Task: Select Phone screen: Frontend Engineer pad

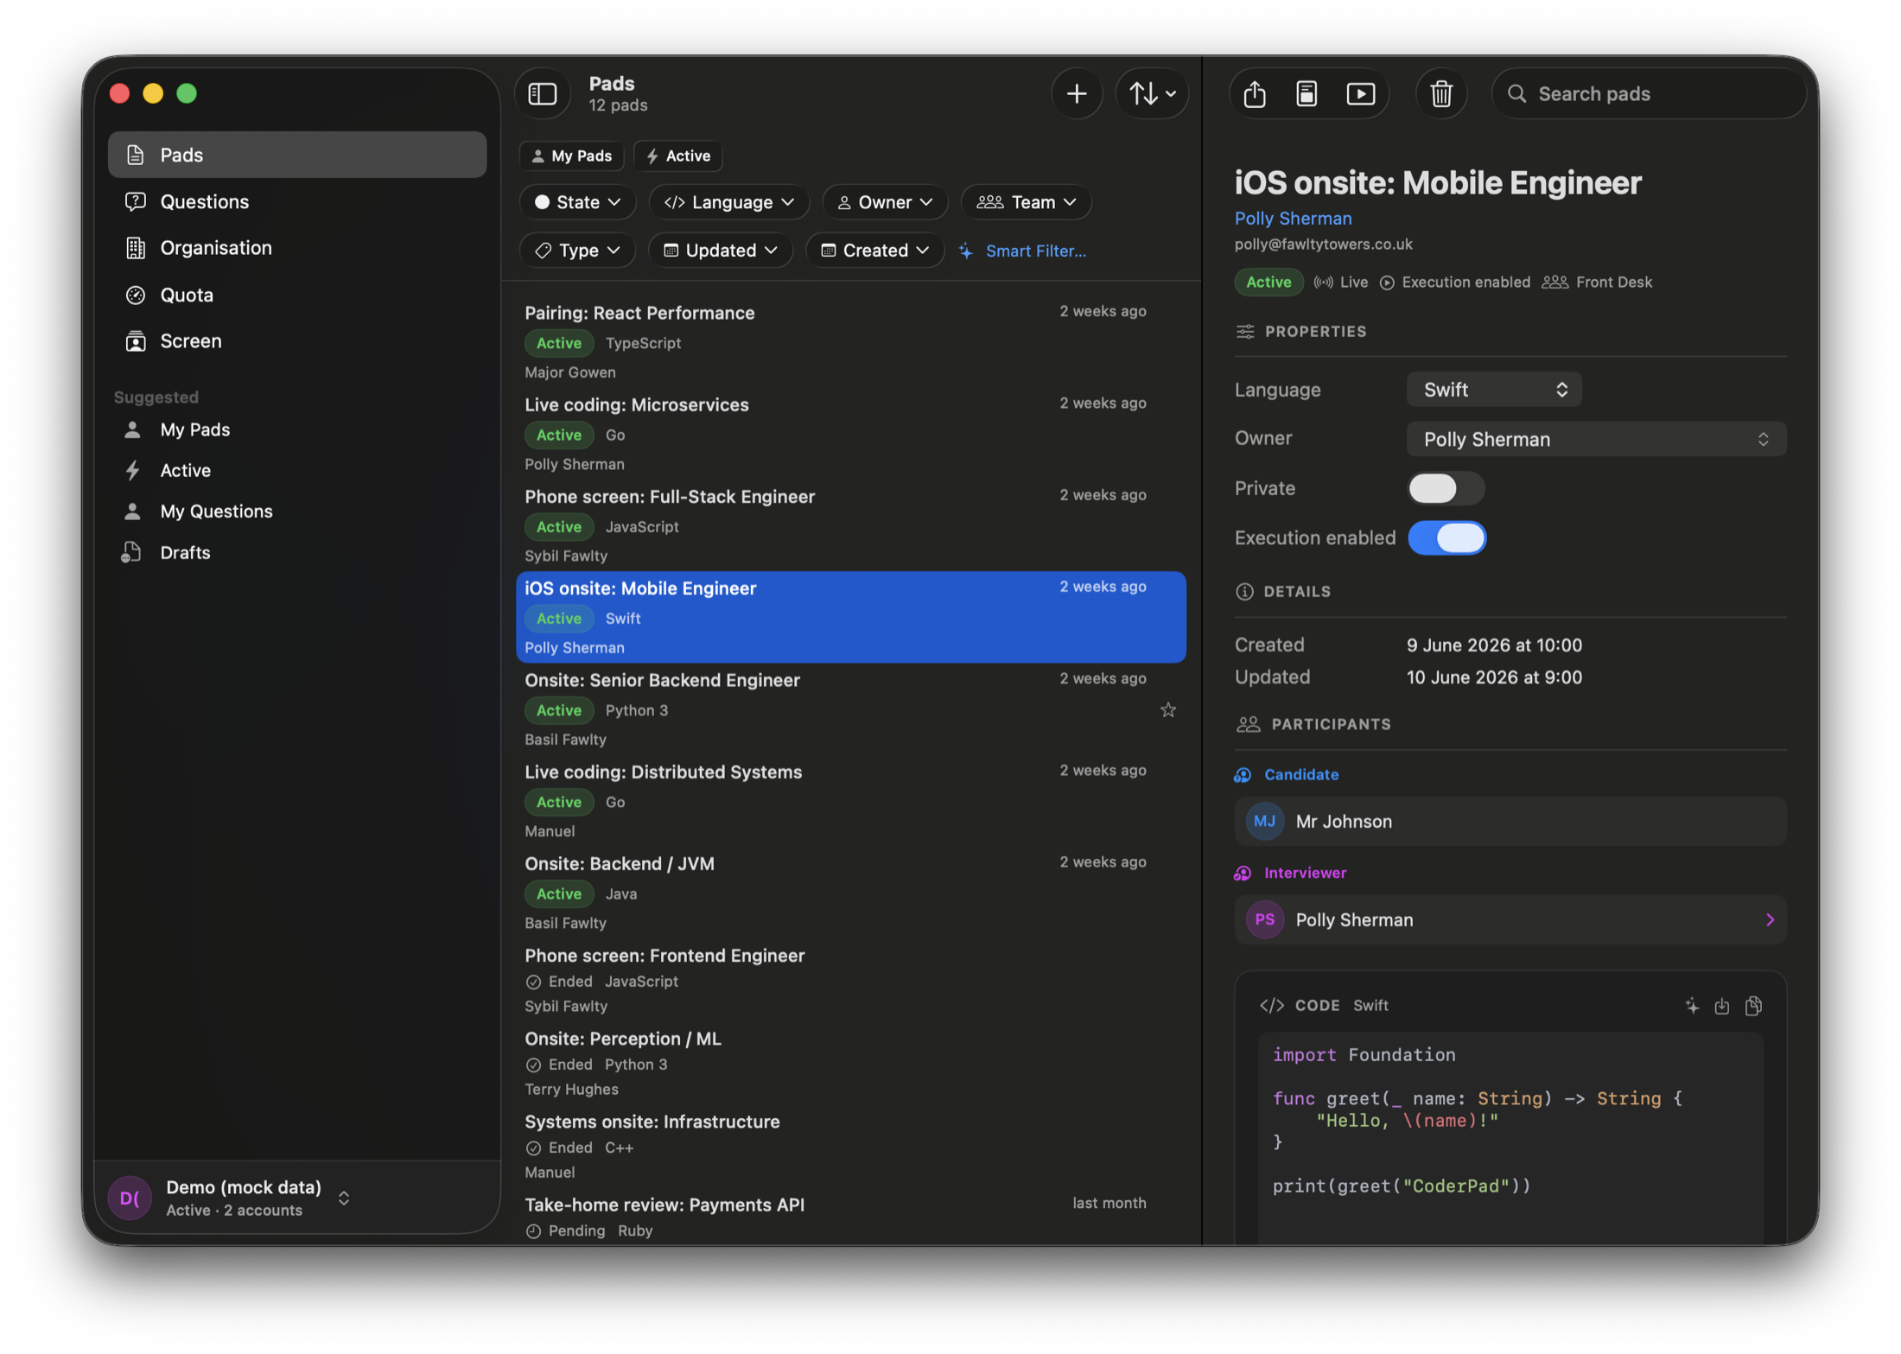Action: tap(850, 981)
